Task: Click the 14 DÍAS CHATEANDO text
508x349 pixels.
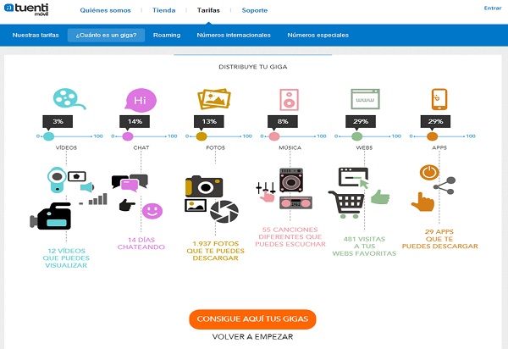Action: pyautogui.click(x=141, y=243)
